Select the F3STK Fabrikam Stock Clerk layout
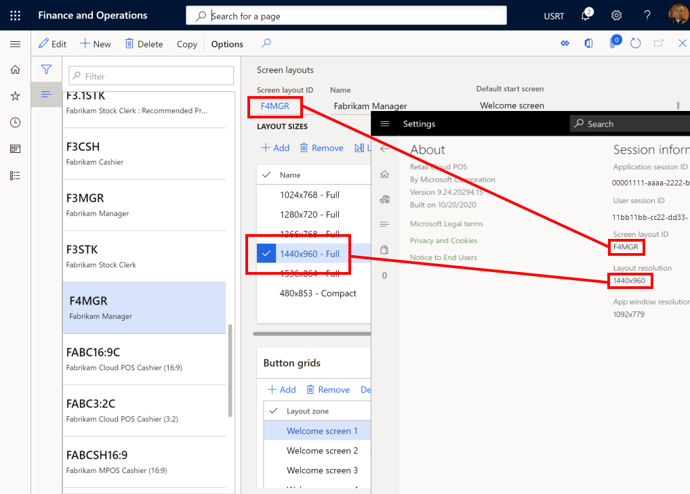This screenshot has height=494, width=690. 144,256
